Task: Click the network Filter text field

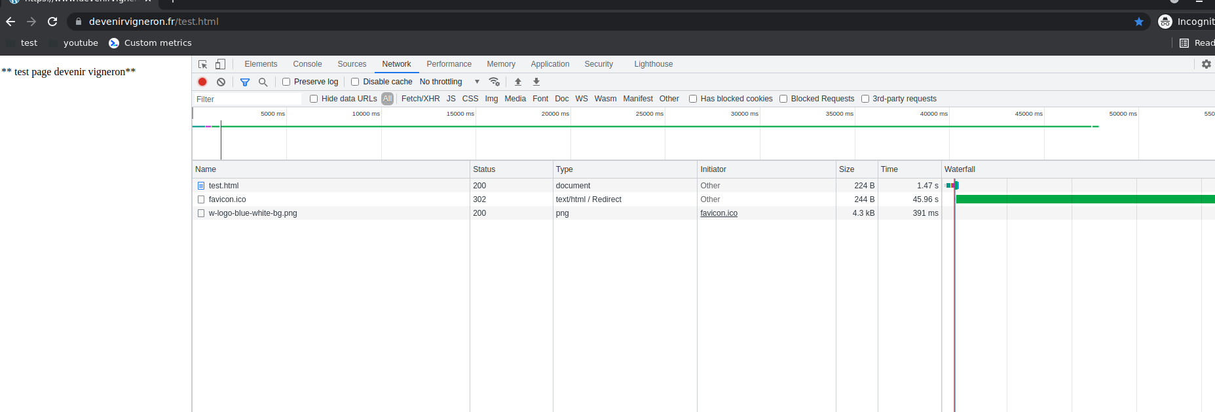Action: [x=248, y=99]
